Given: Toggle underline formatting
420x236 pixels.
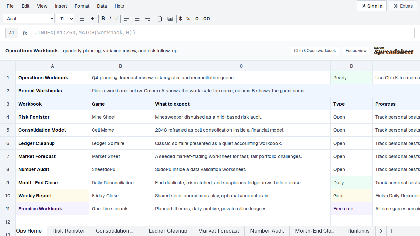Looking at the screenshot, I should pos(116,19).
